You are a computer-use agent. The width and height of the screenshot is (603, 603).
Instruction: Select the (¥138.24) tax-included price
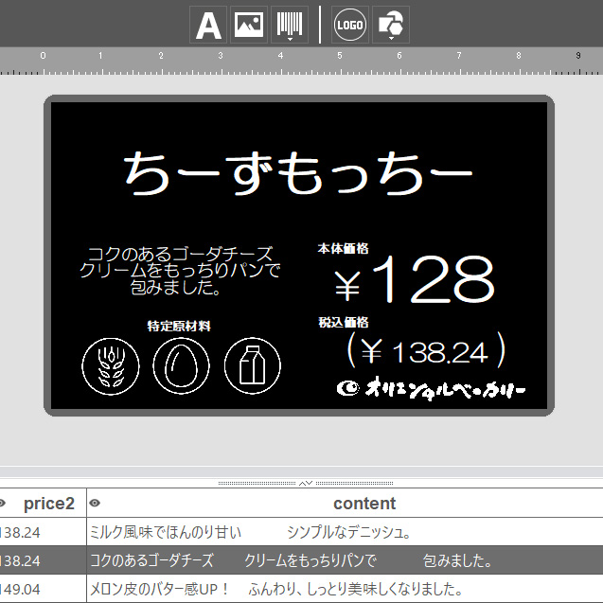pyautogui.click(x=426, y=351)
